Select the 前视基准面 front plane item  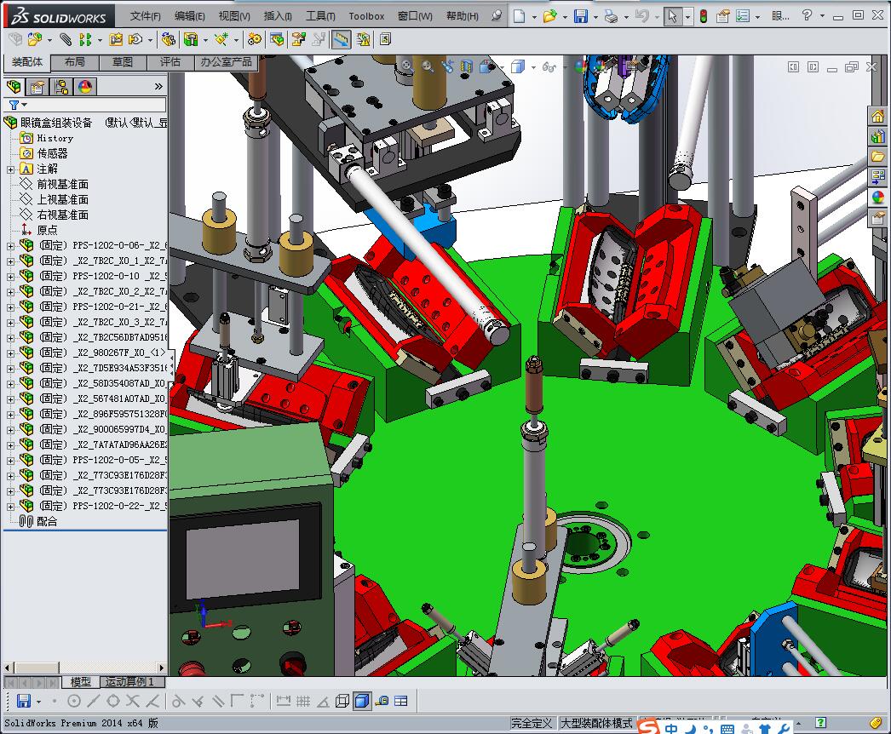coord(62,185)
